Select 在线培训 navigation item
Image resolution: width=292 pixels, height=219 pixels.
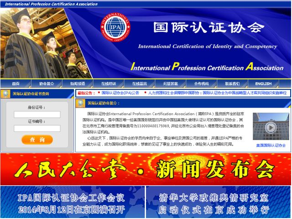tap(109, 83)
